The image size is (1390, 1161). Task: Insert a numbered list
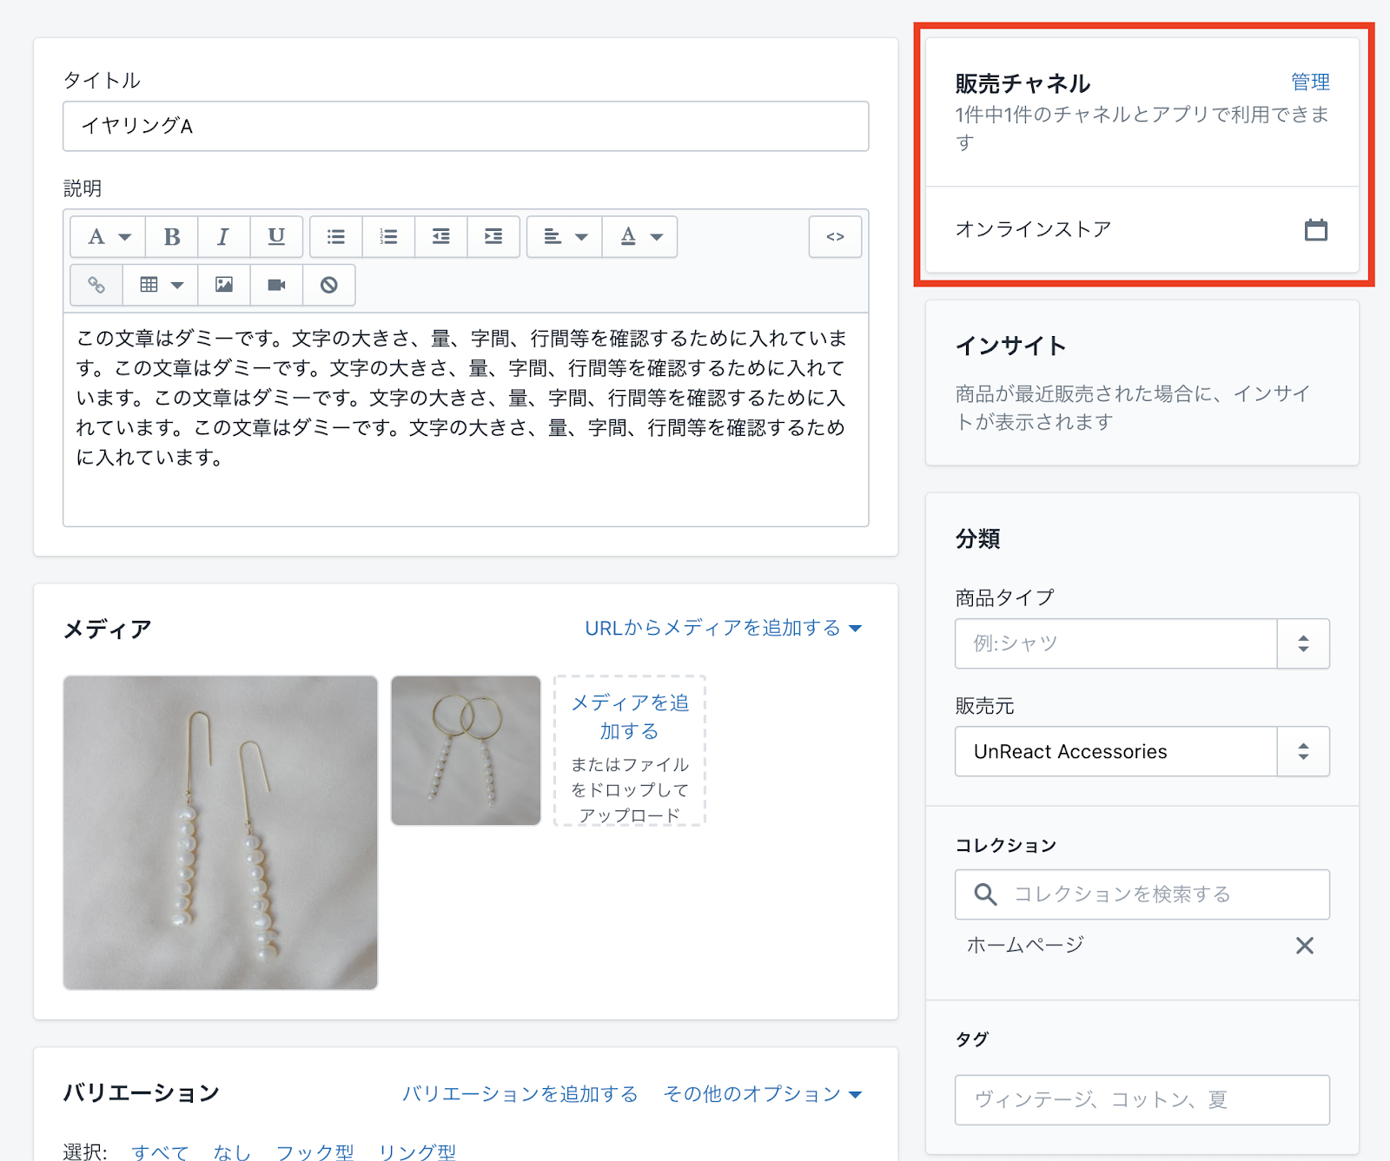pyautogui.click(x=388, y=237)
